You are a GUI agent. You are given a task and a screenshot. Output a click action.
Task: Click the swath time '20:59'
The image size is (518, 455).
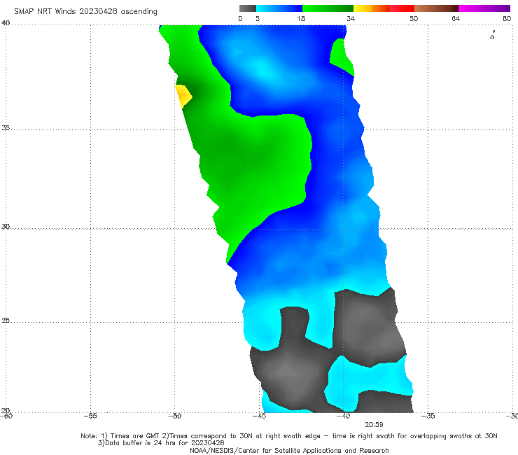click(374, 425)
